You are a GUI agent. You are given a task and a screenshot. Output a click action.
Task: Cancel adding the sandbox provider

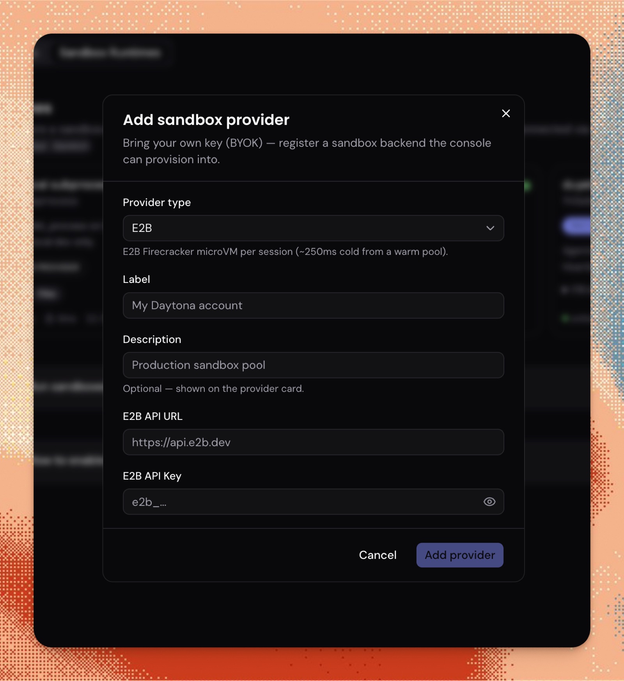point(378,555)
